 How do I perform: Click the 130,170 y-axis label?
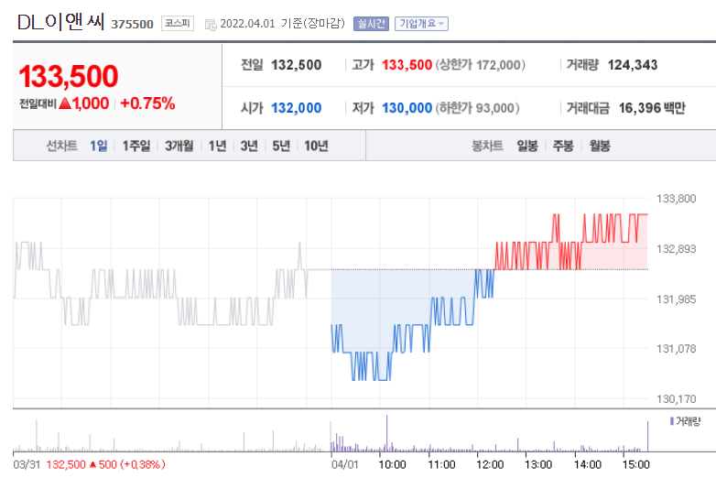(x=677, y=399)
